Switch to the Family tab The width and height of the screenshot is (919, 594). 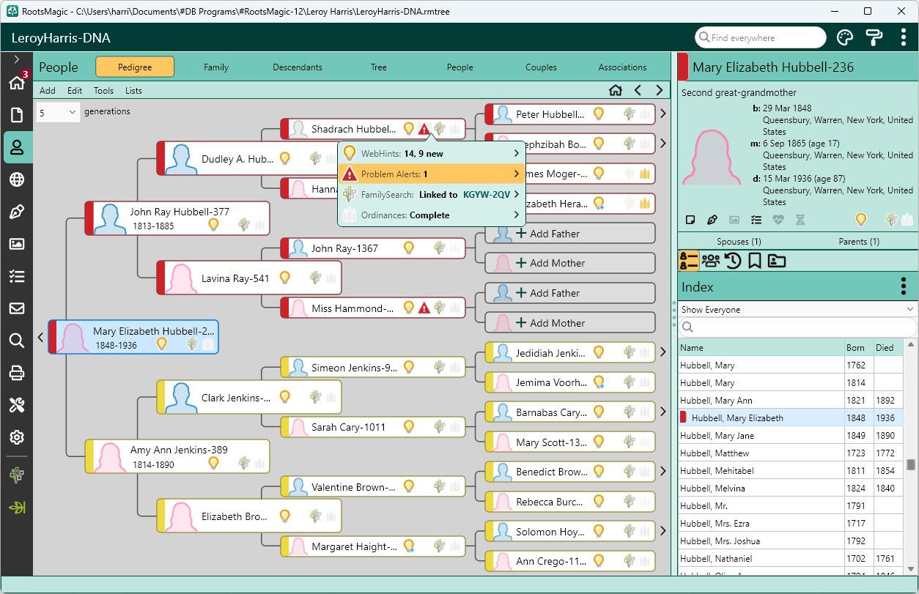point(216,67)
